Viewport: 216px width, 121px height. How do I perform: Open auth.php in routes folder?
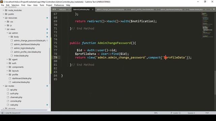click(14, 93)
